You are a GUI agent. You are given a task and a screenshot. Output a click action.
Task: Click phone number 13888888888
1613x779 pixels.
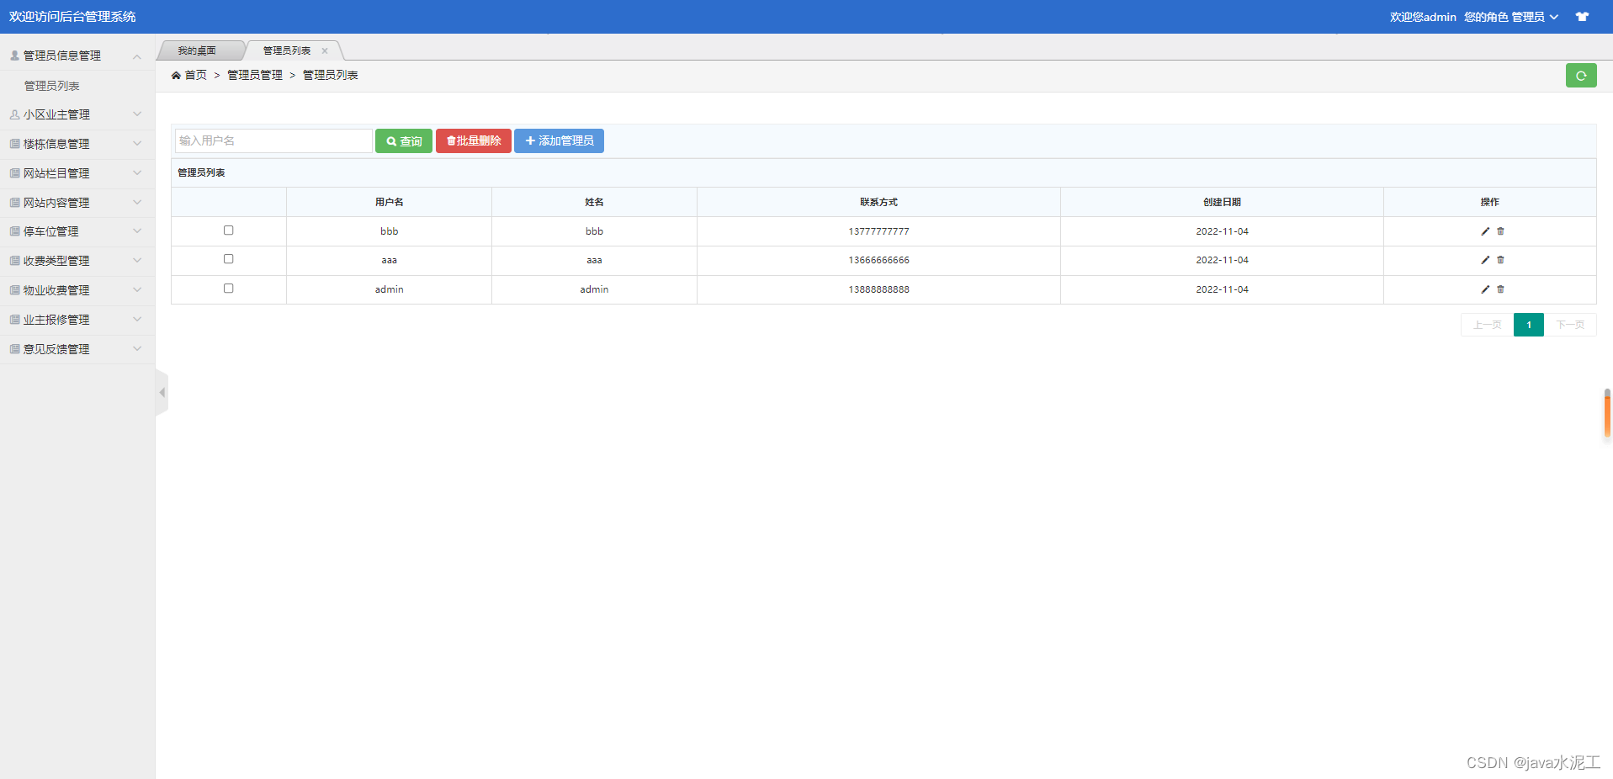pyautogui.click(x=878, y=289)
